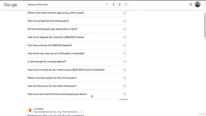Open 'Can I buy a house with $80000 deposit?'
This screenshot has height=116, width=206.
tap(50, 45)
